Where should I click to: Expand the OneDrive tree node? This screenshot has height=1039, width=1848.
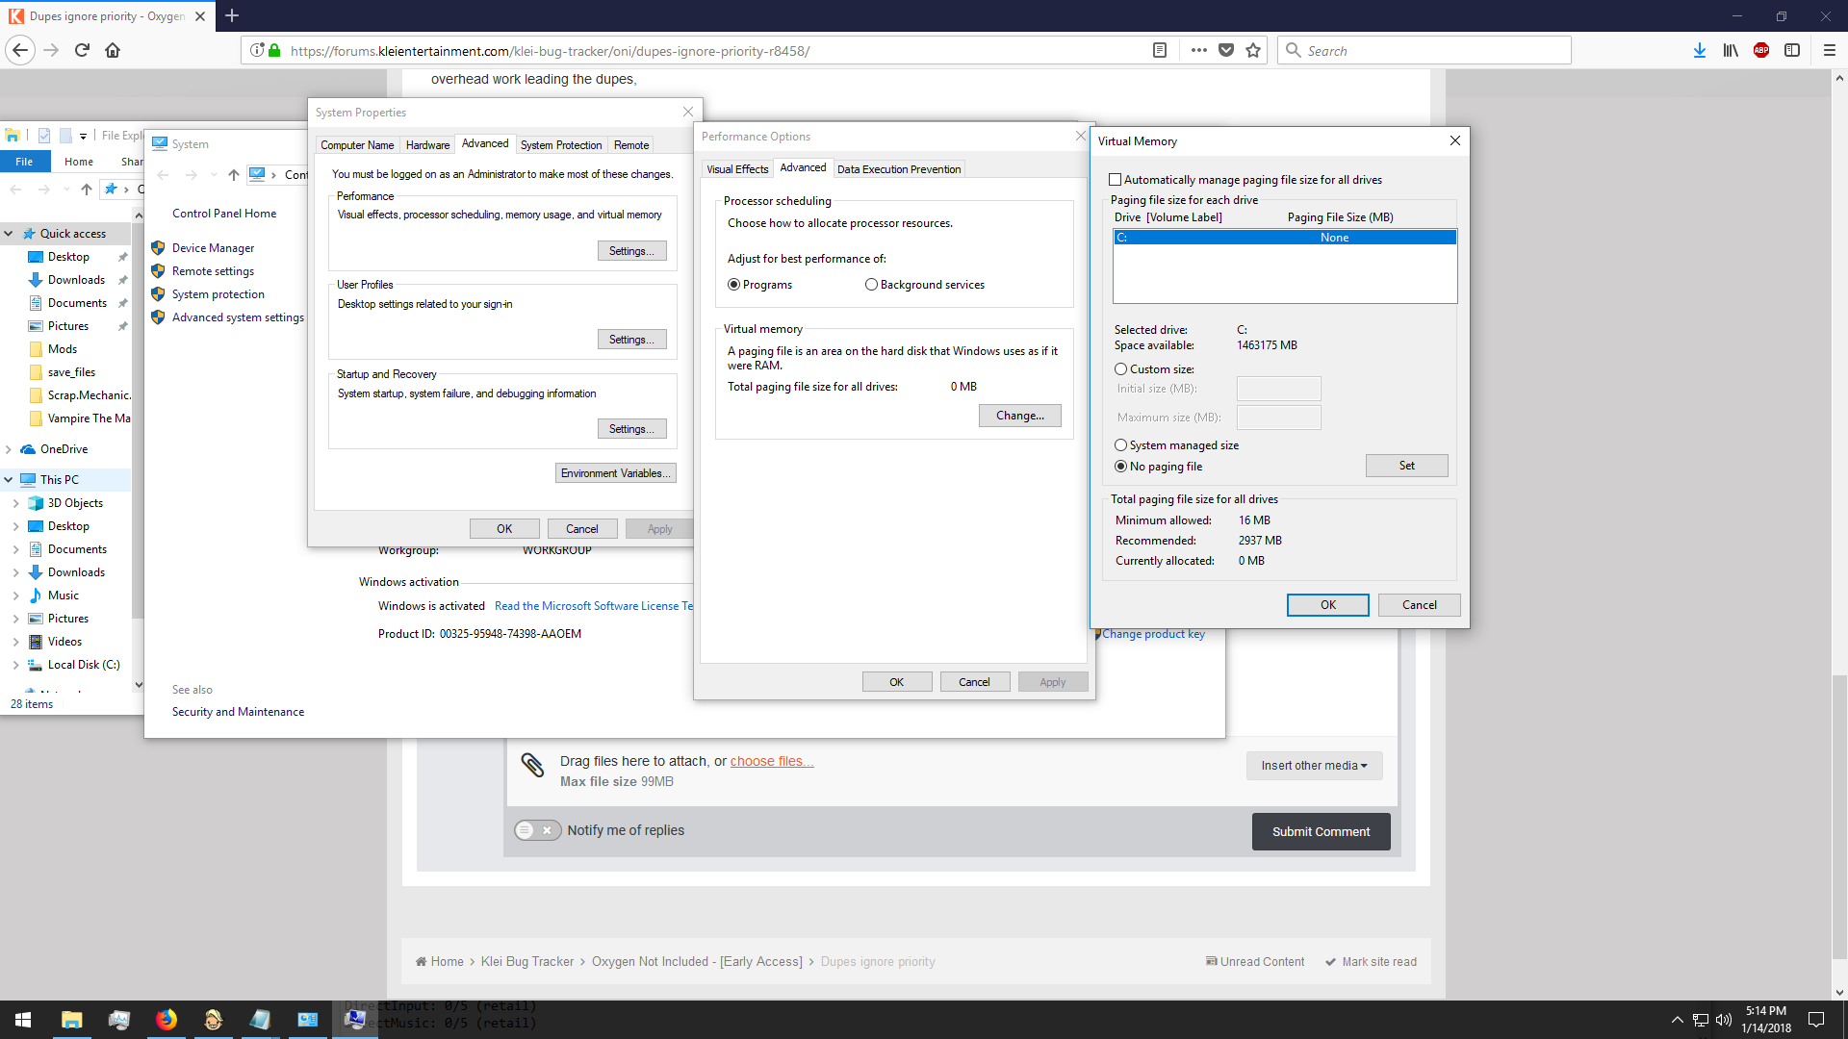coord(9,449)
